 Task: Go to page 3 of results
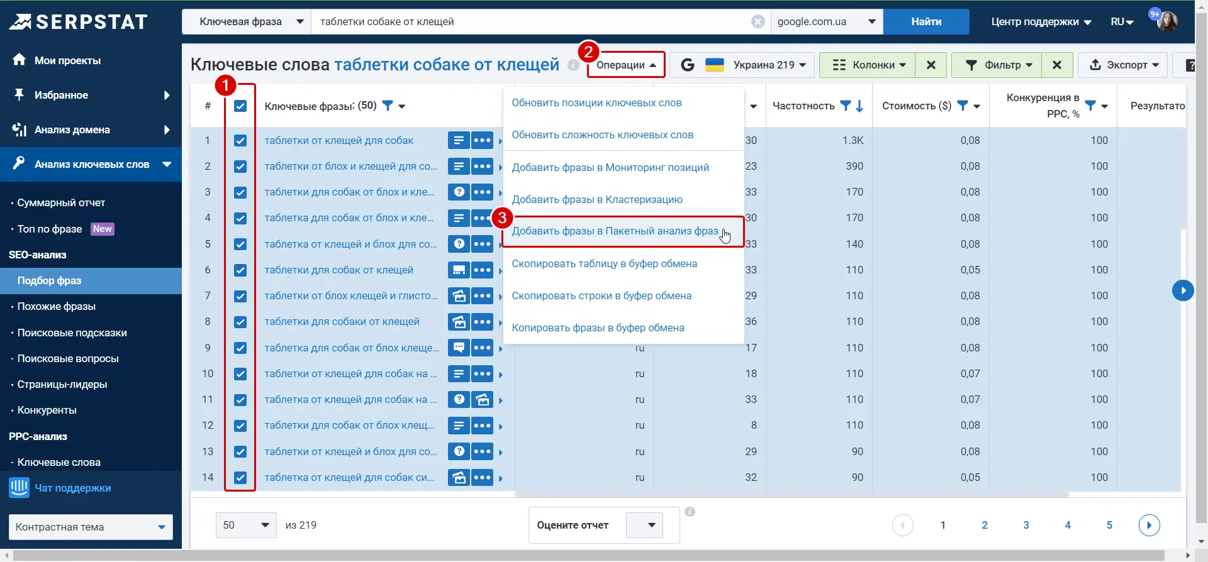[x=1026, y=525]
